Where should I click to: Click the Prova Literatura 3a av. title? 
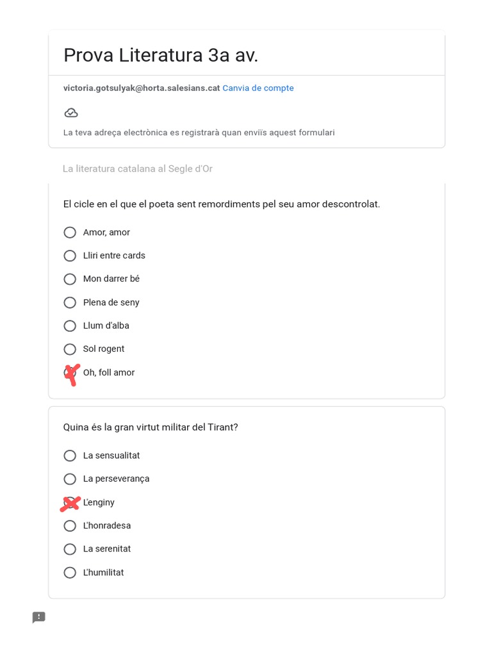point(161,55)
